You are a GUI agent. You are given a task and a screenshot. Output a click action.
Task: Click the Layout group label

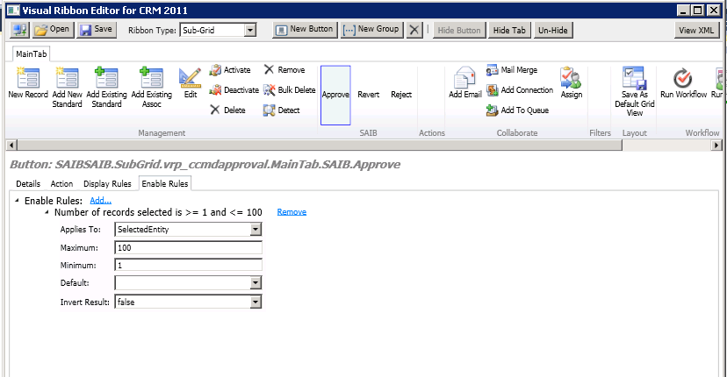634,133
